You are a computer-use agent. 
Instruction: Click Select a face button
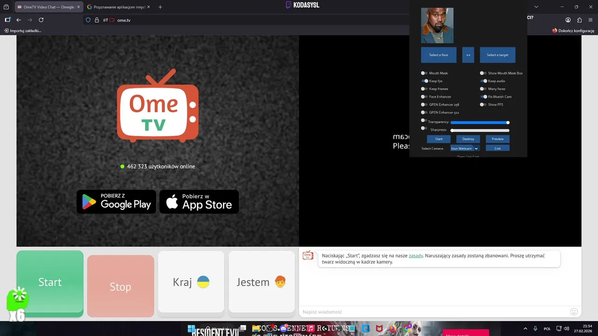439,55
